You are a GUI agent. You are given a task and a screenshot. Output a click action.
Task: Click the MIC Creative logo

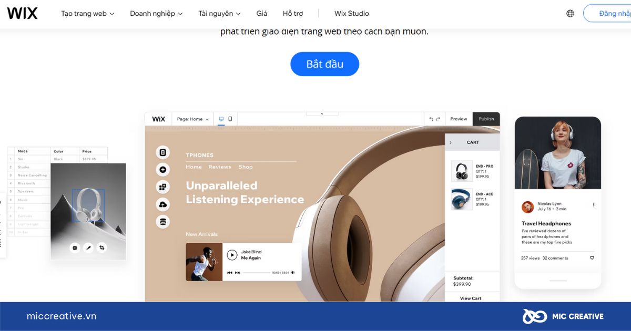tap(563, 316)
